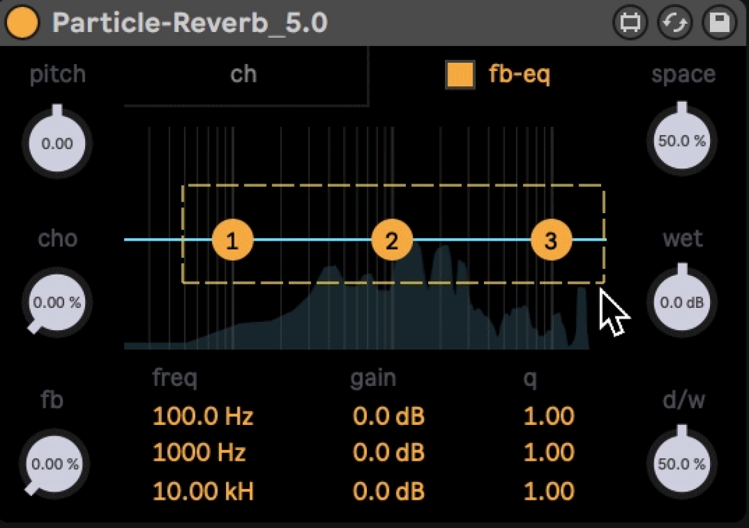Click the show/hide device window icon
The height and width of the screenshot is (528, 749).
point(630,22)
